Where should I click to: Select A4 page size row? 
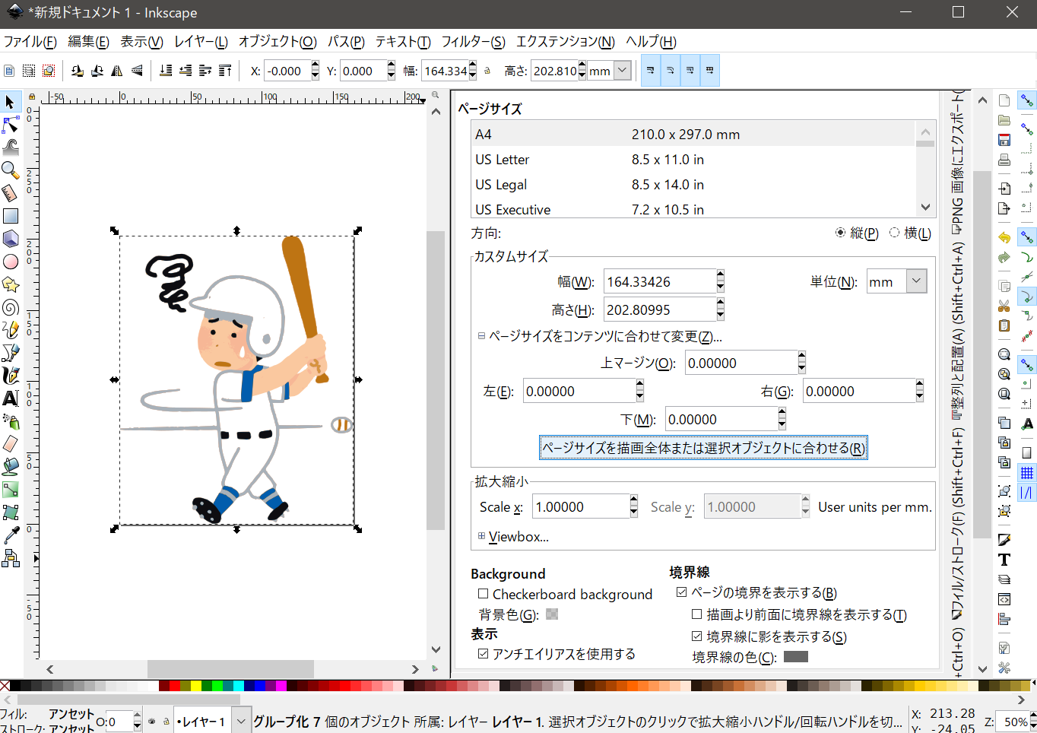point(693,134)
